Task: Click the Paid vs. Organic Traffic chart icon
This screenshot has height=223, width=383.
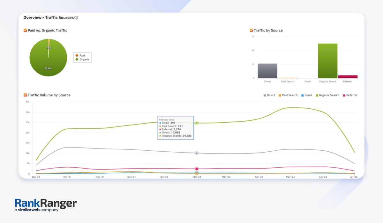Action: coord(25,31)
